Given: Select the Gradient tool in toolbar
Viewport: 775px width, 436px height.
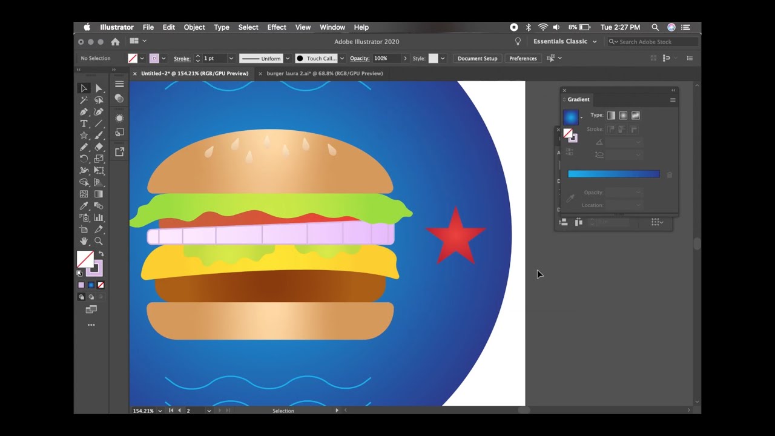Looking at the screenshot, I should 99,194.
